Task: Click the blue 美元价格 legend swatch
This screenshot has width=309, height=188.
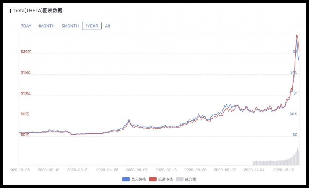Action: pos(126,179)
